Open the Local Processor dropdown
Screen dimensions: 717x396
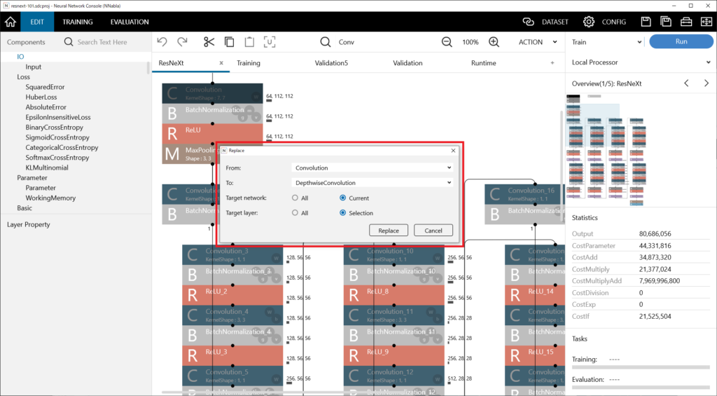click(641, 62)
